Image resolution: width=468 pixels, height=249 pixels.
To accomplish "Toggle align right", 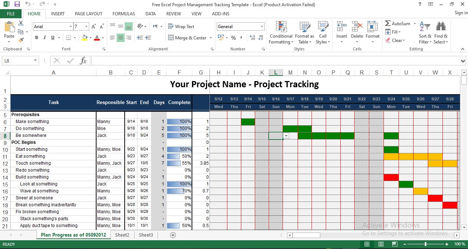I will click(129, 38).
